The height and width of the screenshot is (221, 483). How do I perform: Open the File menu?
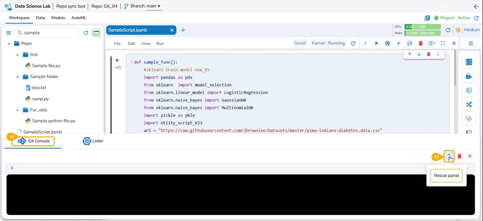117,44
